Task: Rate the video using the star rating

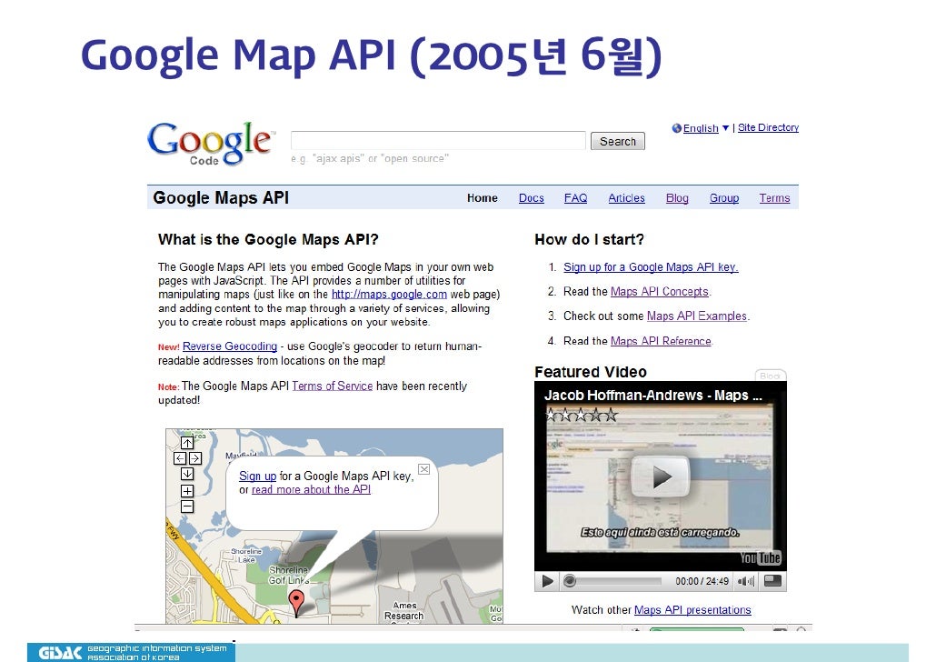Action: pyautogui.click(x=582, y=414)
